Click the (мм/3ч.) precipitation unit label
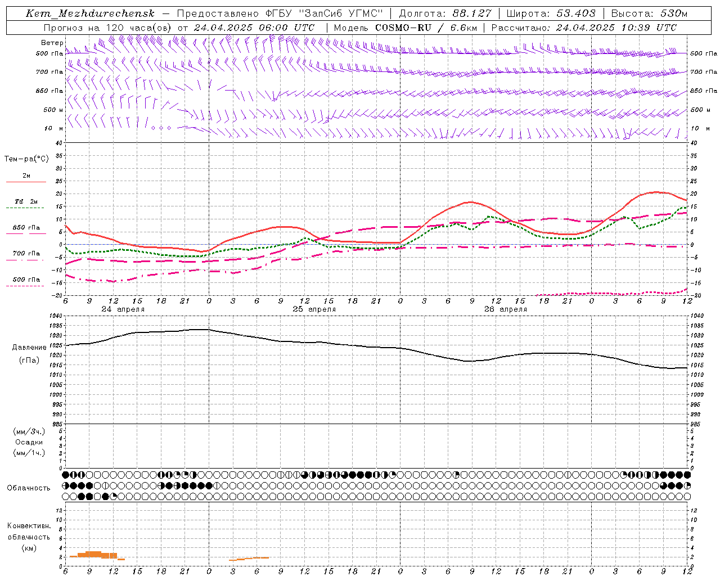Screen dimensions: 720x576 point(29,431)
